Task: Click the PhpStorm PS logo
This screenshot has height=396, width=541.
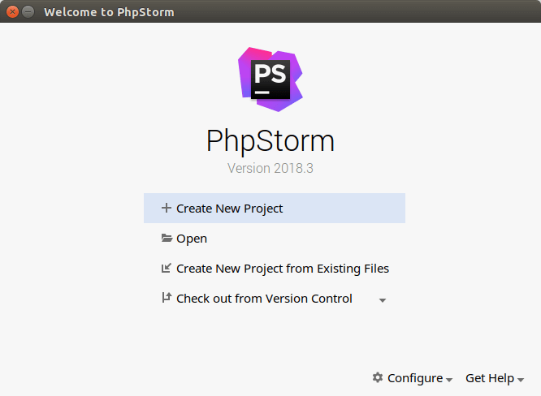Action: (270, 79)
